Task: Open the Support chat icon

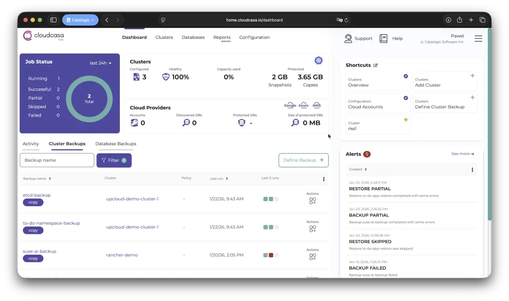Action: tap(349, 38)
